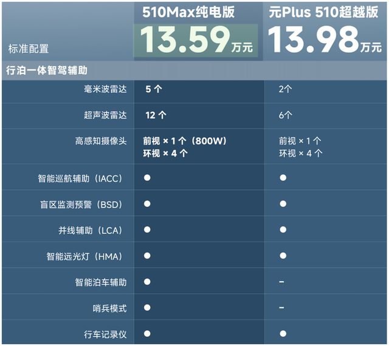The height and width of the screenshot is (346, 389).
Task: Click the 行泊一体智驾辅助 section heading
Action: (47, 70)
